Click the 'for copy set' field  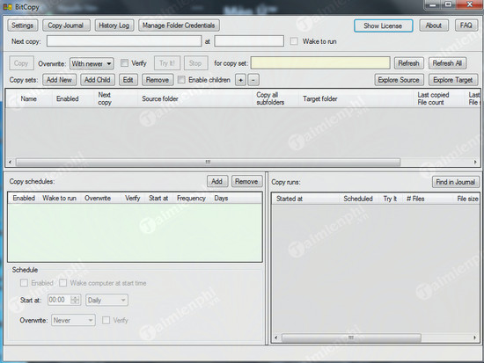pos(320,63)
